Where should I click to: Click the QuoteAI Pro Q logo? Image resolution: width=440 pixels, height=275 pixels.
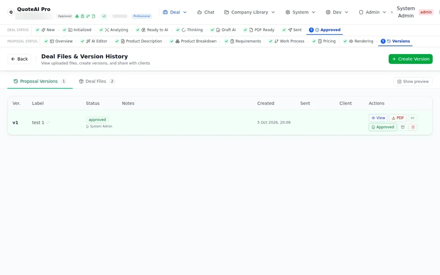(11, 12)
